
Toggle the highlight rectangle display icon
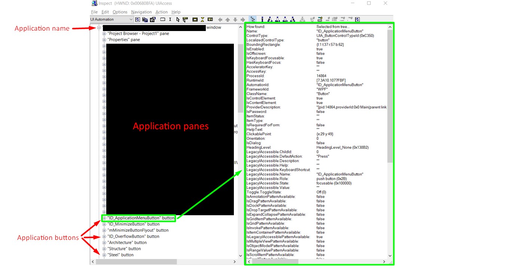tap(195, 19)
